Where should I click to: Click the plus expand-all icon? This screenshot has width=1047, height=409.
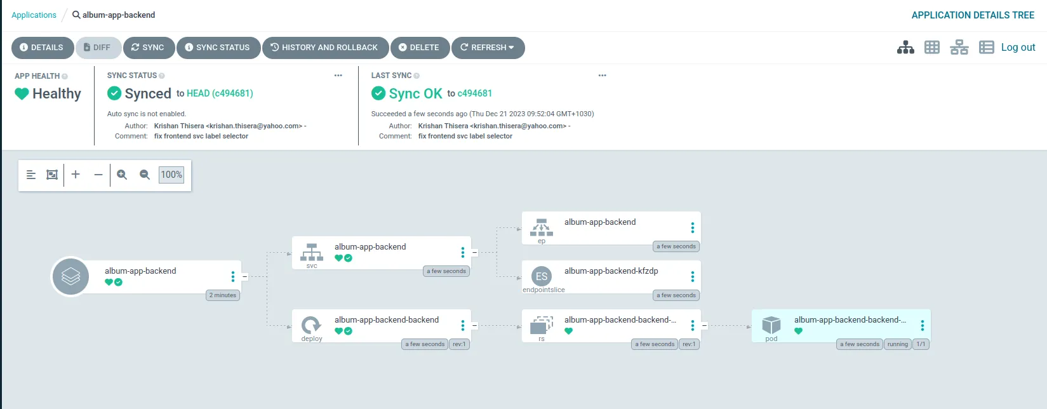pyautogui.click(x=76, y=175)
